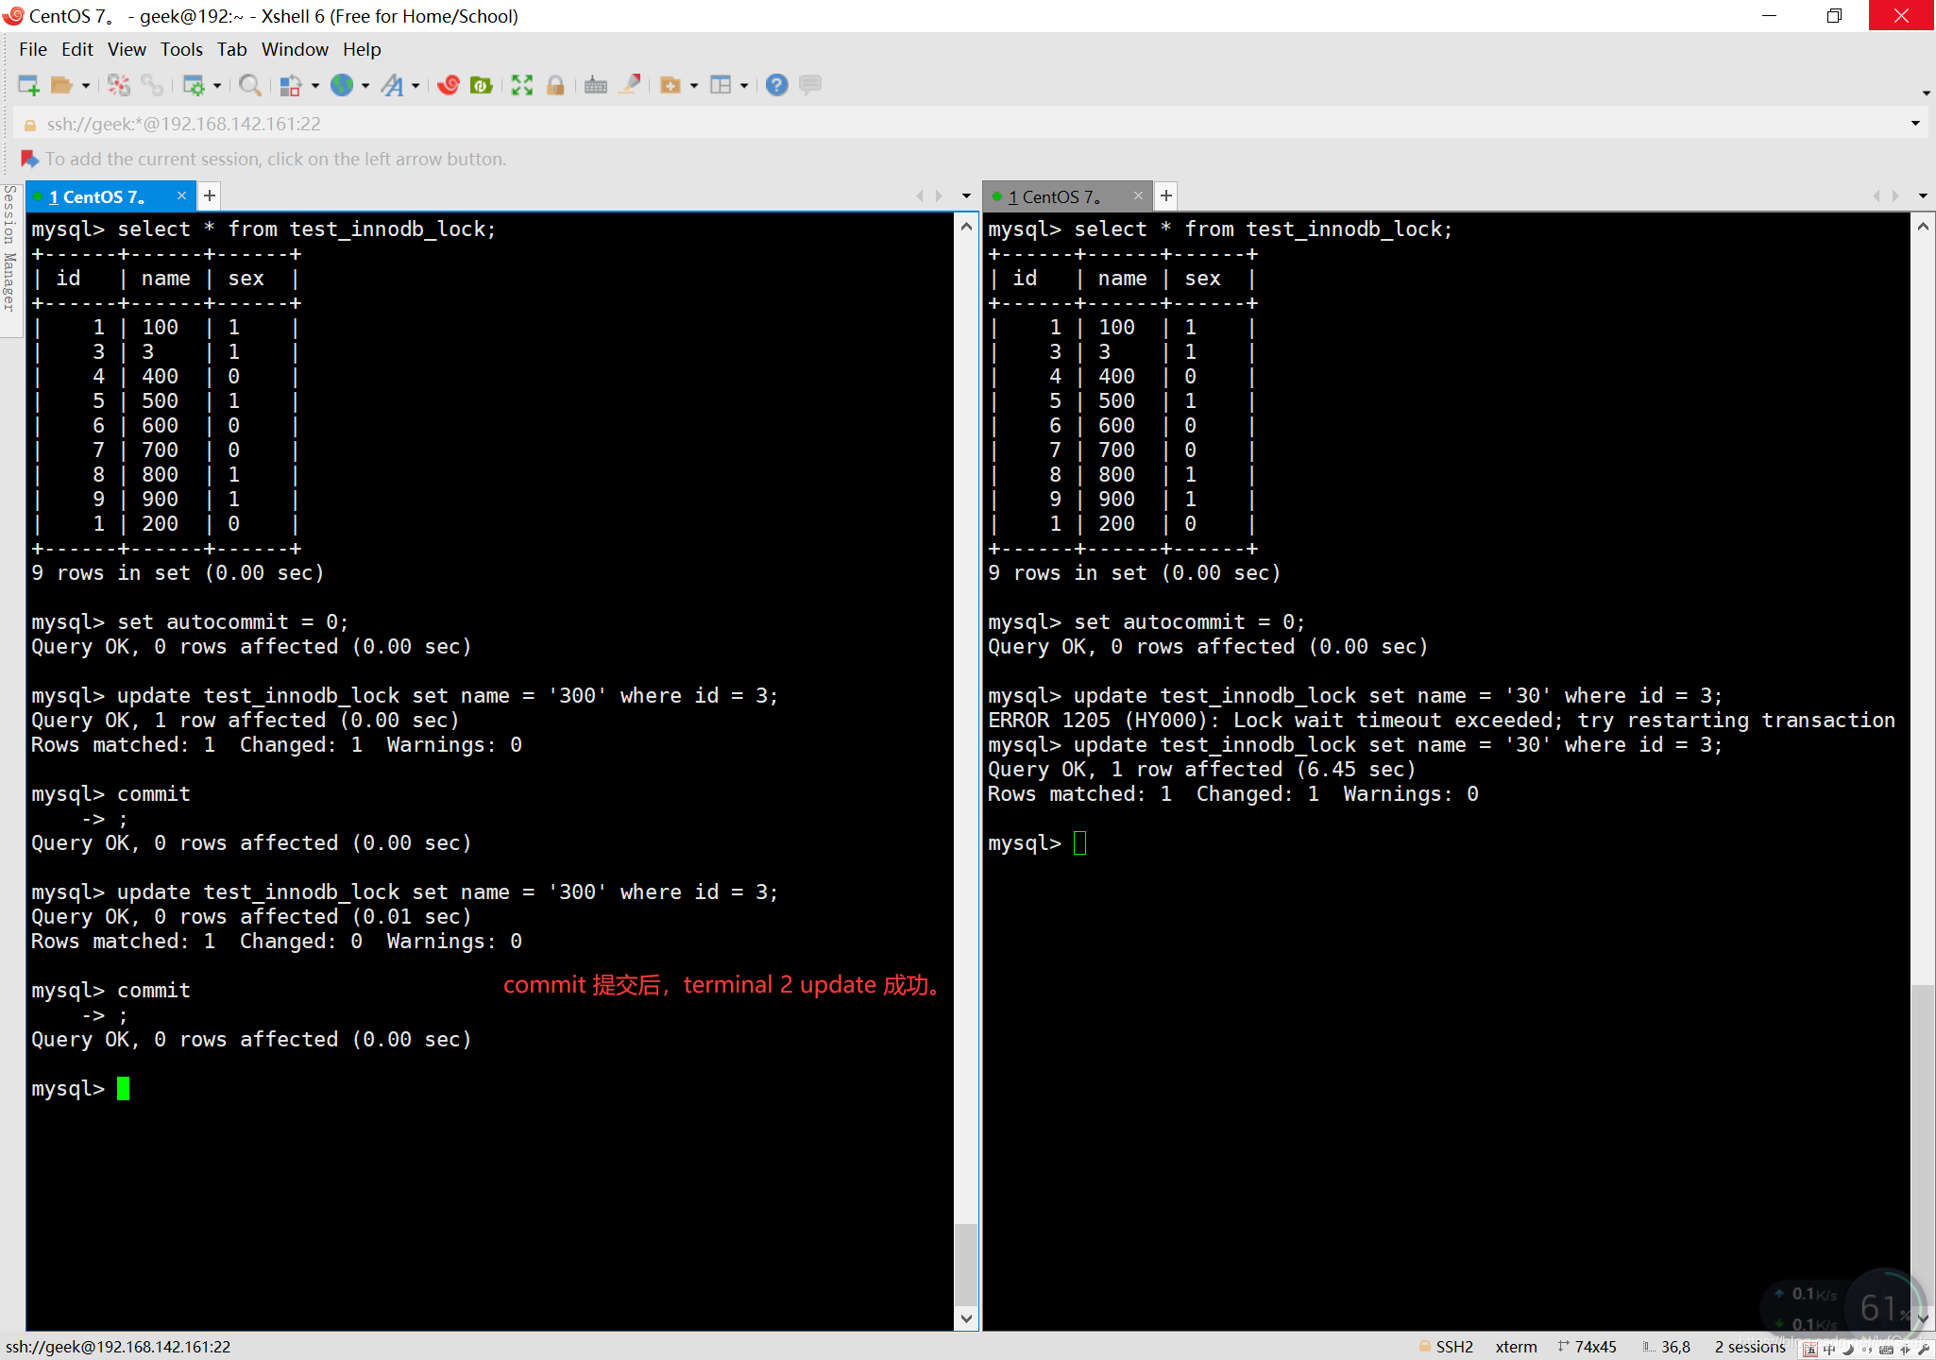Open the Tab menu
This screenshot has height=1360, width=1936.
click(231, 49)
